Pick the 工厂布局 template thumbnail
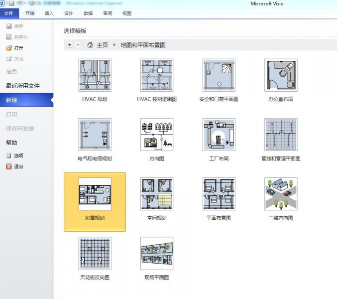 pyautogui.click(x=219, y=135)
